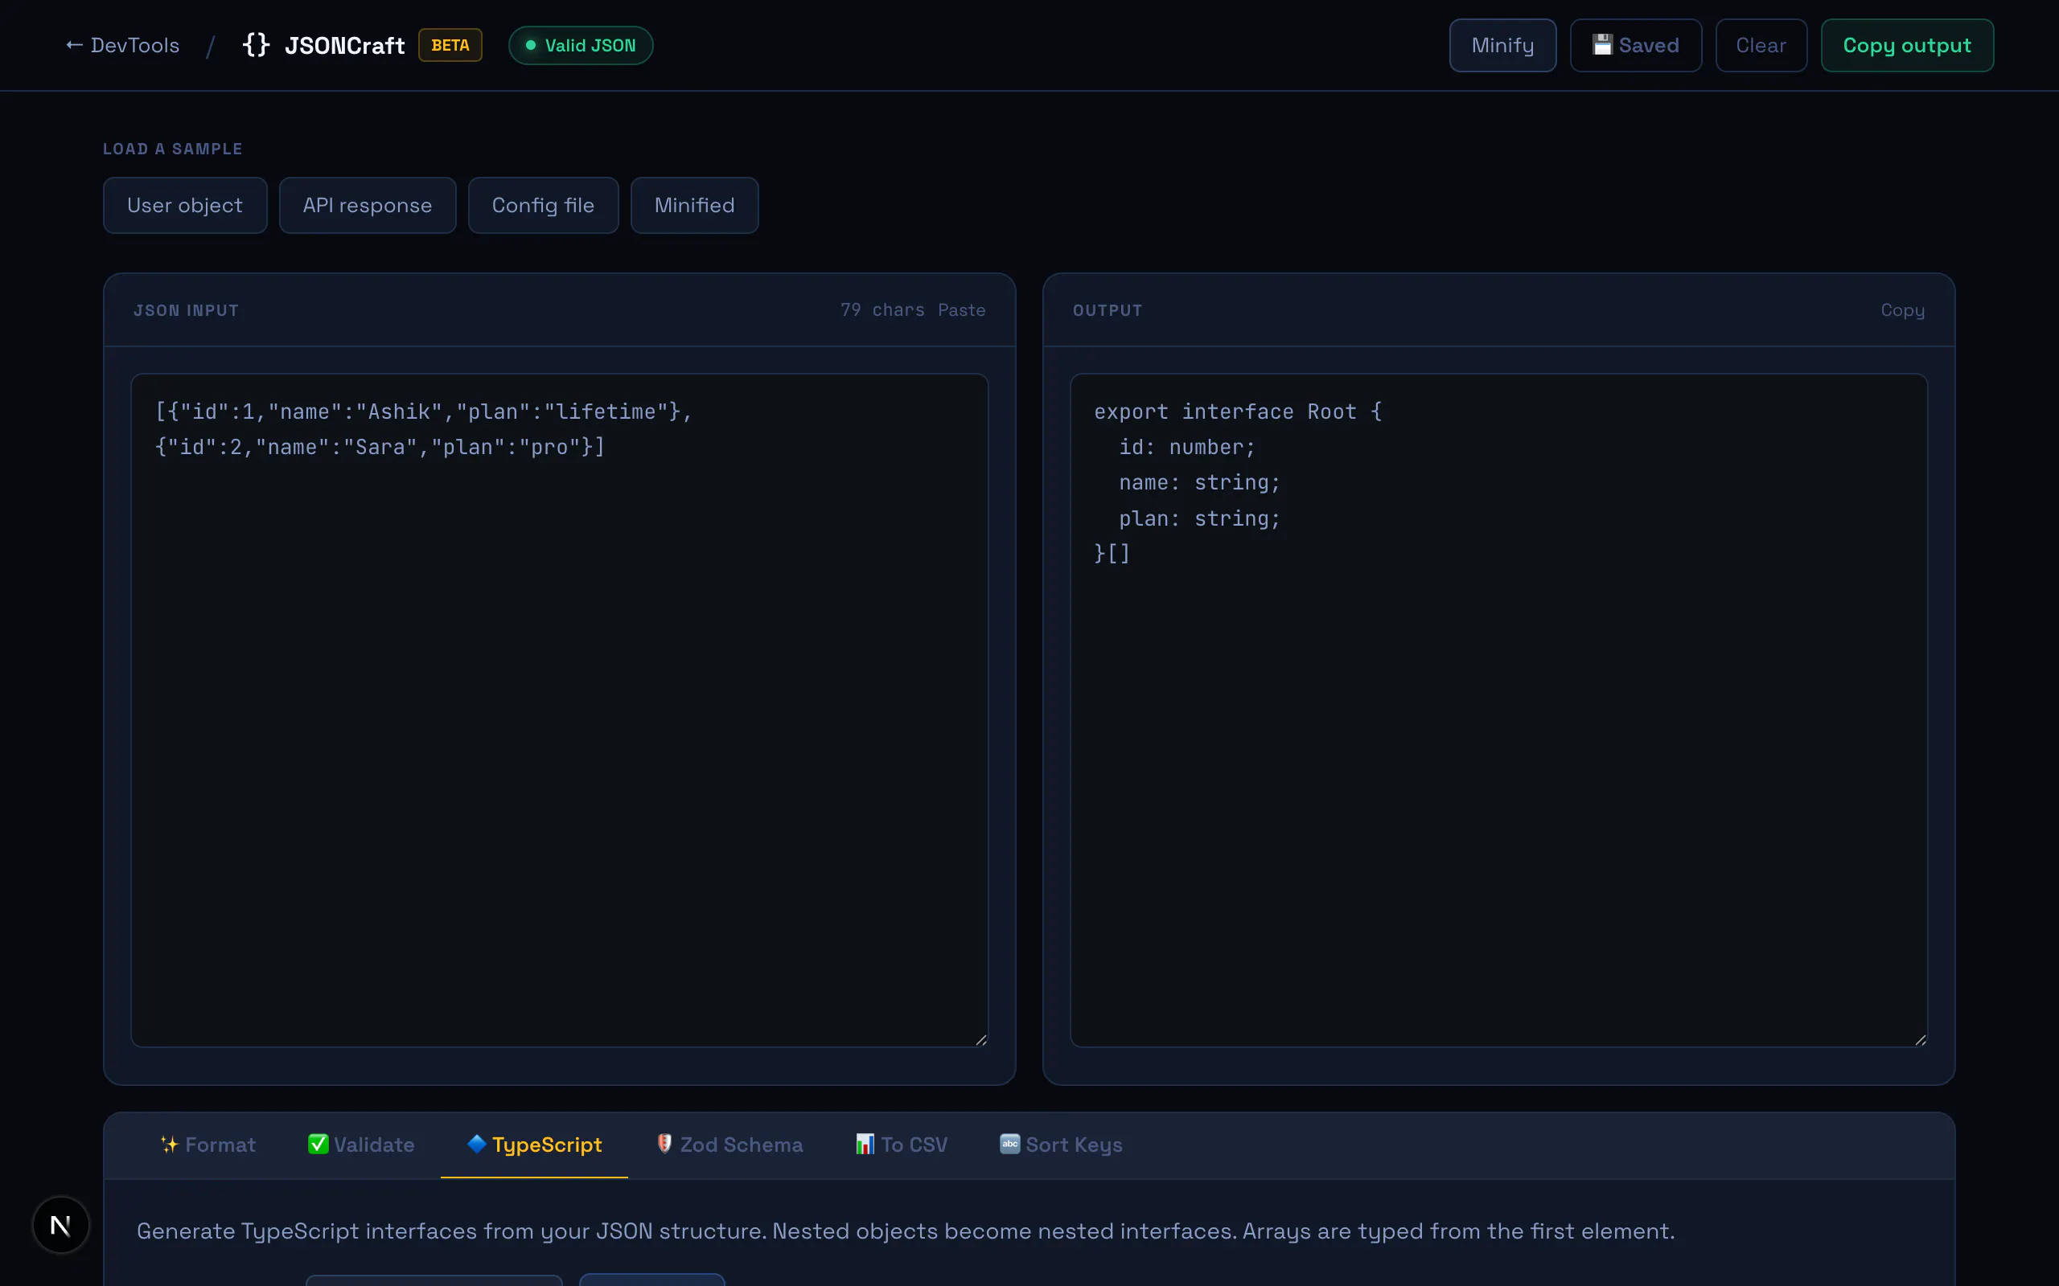Click the Valid JSON status pill
Viewport: 2059px width, 1286px height.
coord(580,45)
